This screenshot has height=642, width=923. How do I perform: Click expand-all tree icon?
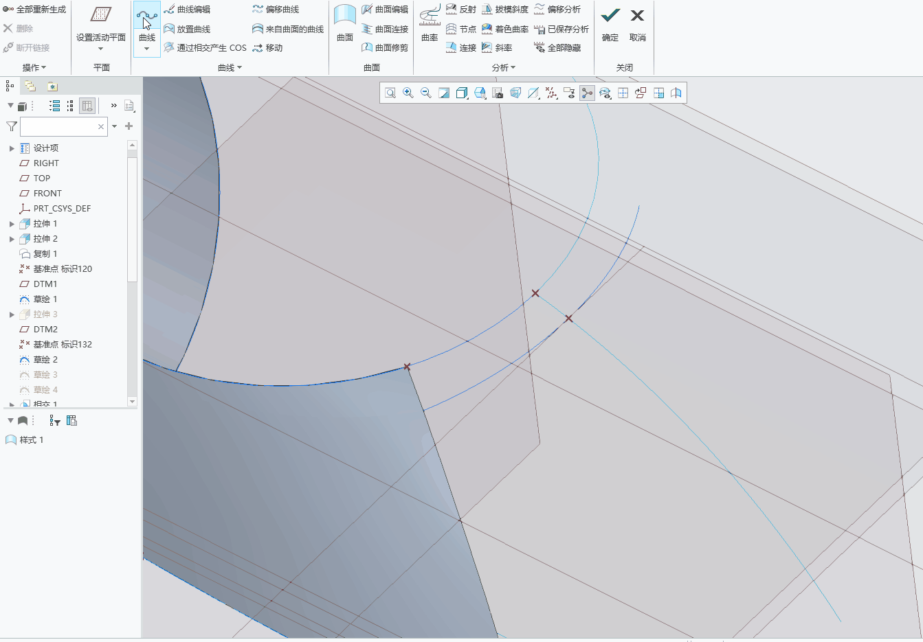[55, 106]
